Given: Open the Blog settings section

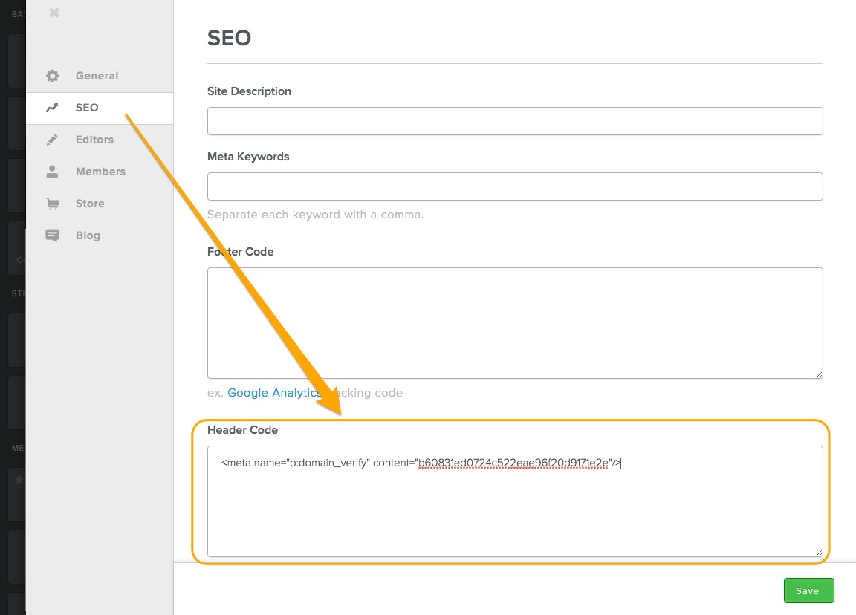Looking at the screenshot, I should click(x=88, y=235).
